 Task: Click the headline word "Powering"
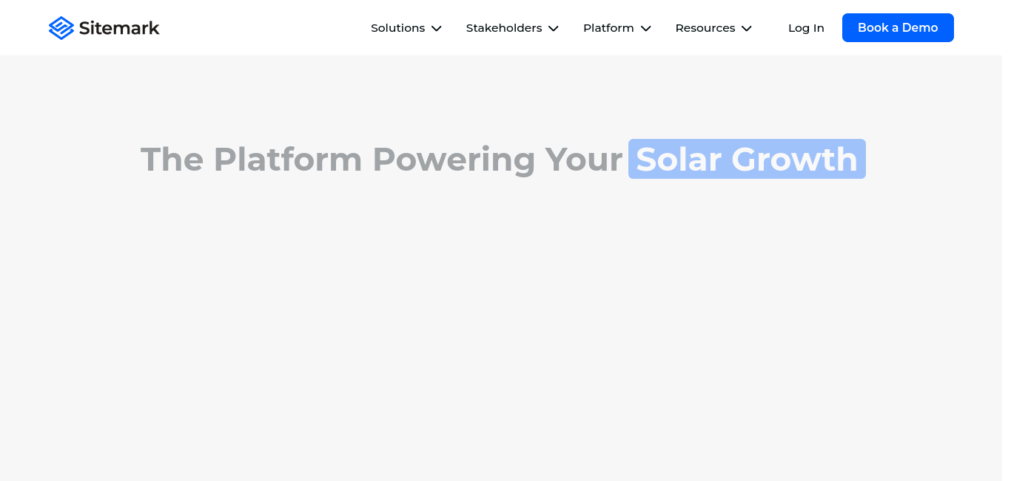pos(454,161)
